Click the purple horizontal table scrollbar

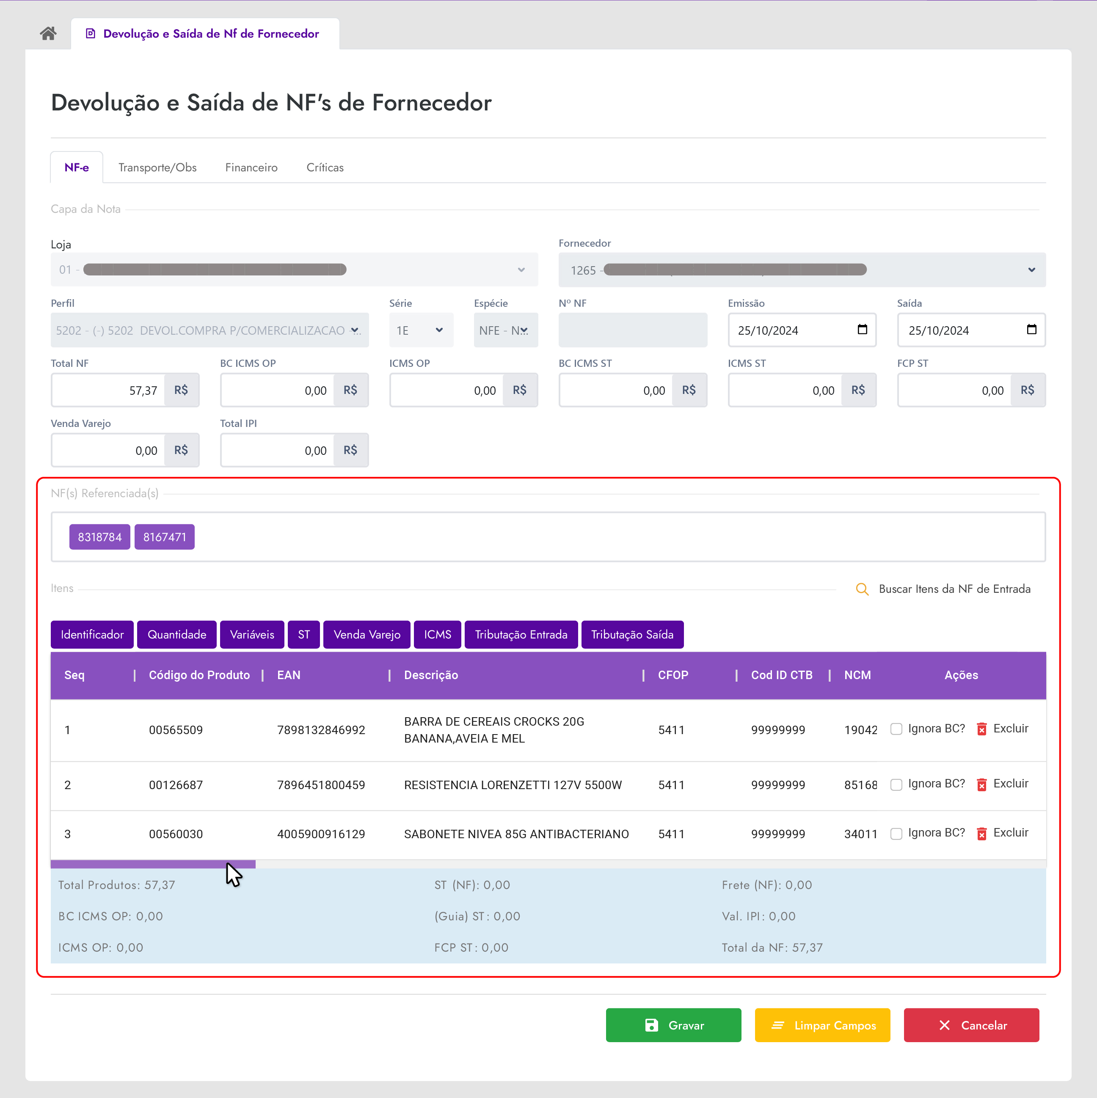tap(153, 864)
